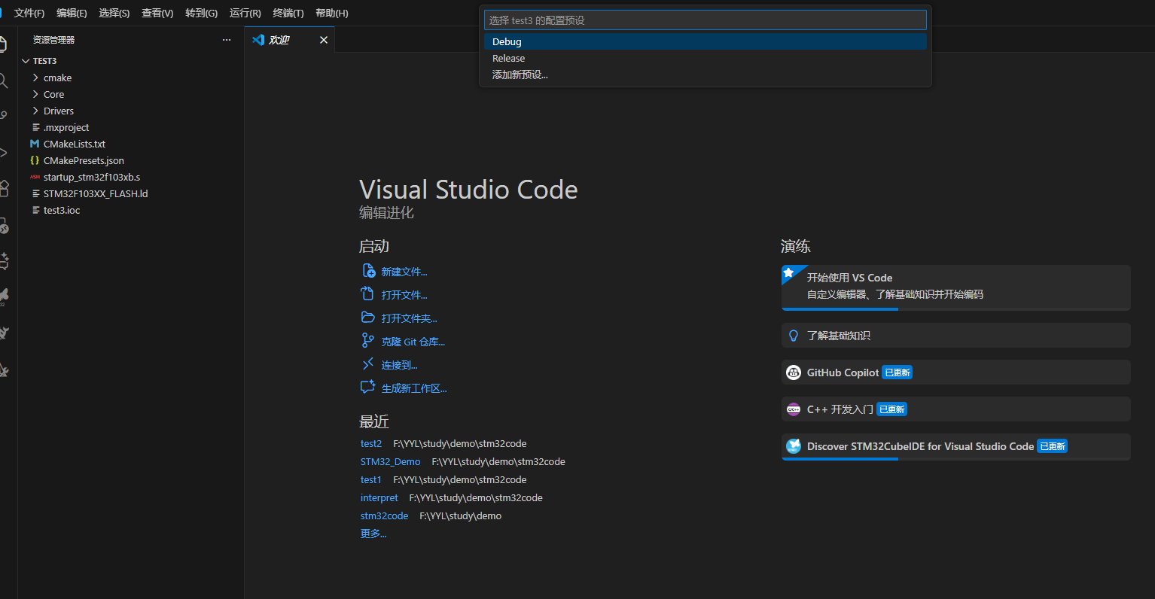The width and height of the screenshot is (1155, 599).
Task: Select the Debug configure preset
Action: [705, 41]
